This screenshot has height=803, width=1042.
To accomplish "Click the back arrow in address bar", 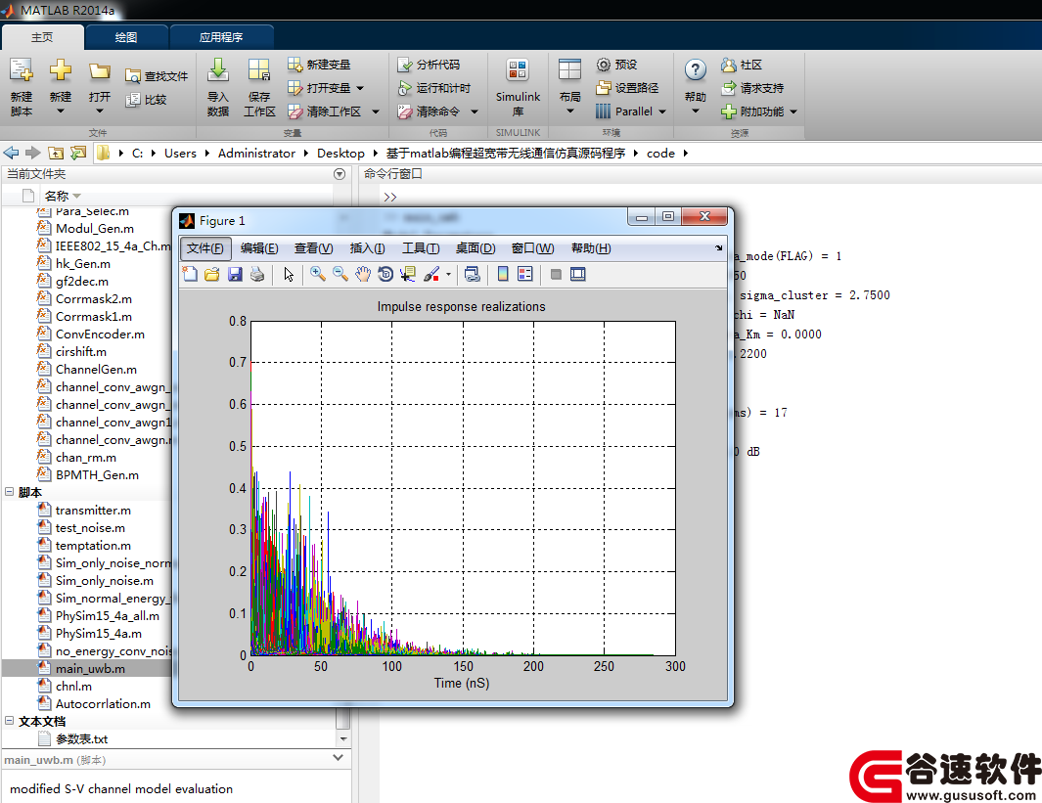I will pos(12,153).
